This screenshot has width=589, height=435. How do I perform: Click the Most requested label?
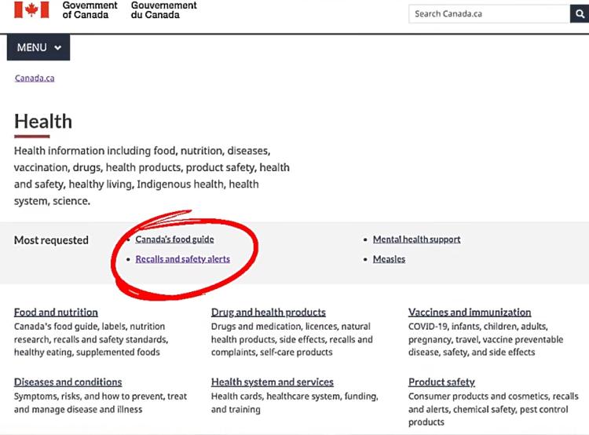[52, 240]
